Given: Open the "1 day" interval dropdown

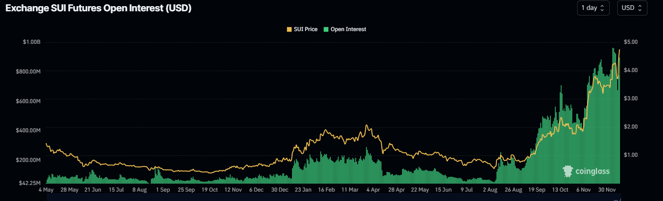Looking at the screenshot, I should [593, 8].
